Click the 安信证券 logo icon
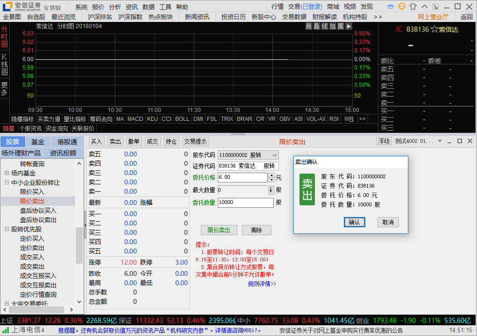 (x=7, y=7)
